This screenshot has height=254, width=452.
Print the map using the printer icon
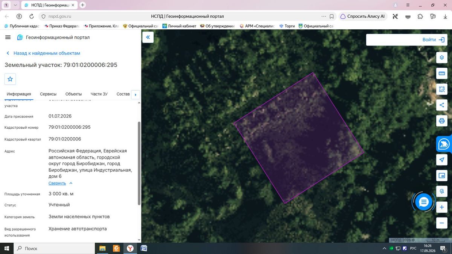441,121
